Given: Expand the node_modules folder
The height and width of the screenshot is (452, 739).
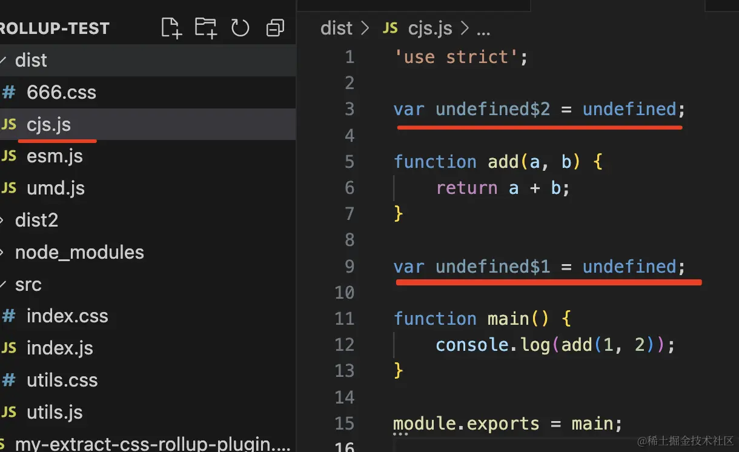Looking at the screenshot, I should click(x=148, y=252).
